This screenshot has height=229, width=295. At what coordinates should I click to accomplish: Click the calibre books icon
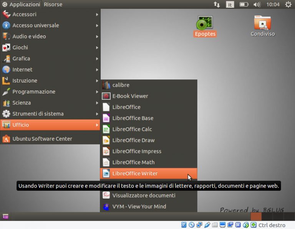[106, 85]
